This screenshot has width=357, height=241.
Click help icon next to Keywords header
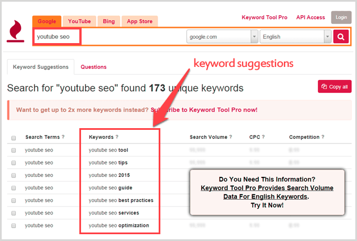pos(117,137)
